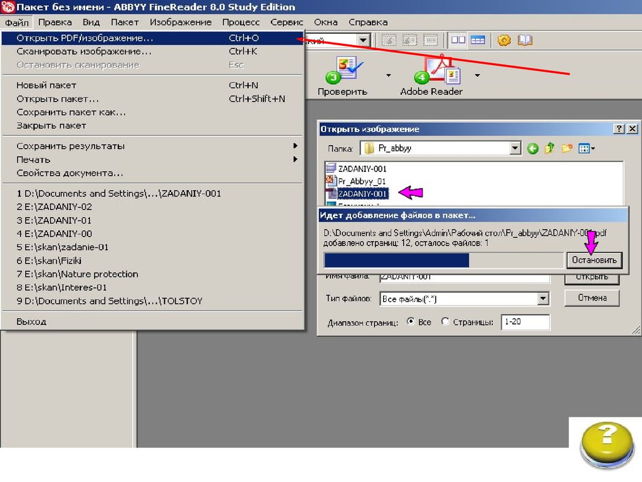Go up one folder level icon
642x482 pixels.
(x=549, y=148)
